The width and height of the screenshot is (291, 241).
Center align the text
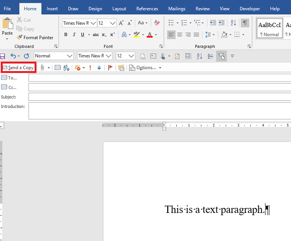[x=179, y=35]
